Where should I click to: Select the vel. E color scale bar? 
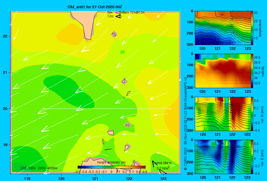(252, 157)
